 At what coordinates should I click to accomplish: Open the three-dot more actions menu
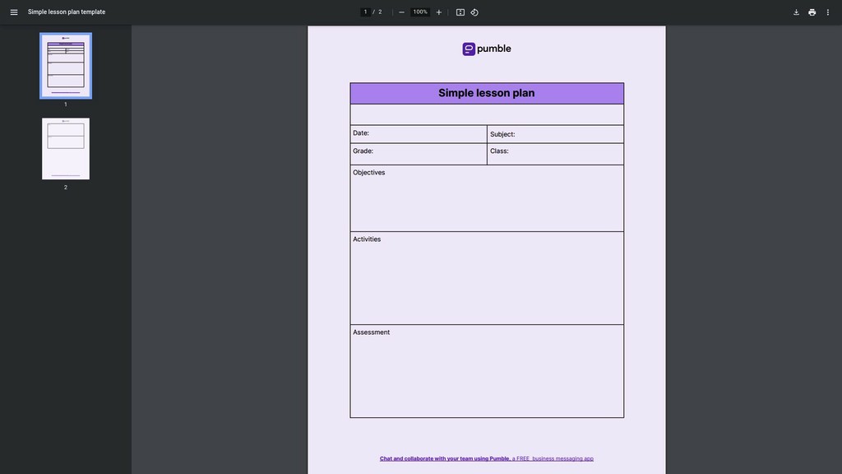click(827, 11)
